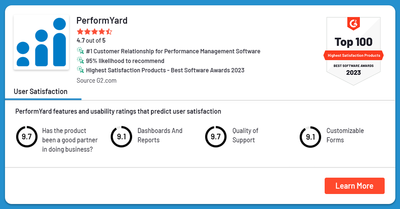This screenshot has width=400, height=209.
Task: Click the half-filled fifth star in the rating
Action: pyautogui.click(x=109, y=31)
